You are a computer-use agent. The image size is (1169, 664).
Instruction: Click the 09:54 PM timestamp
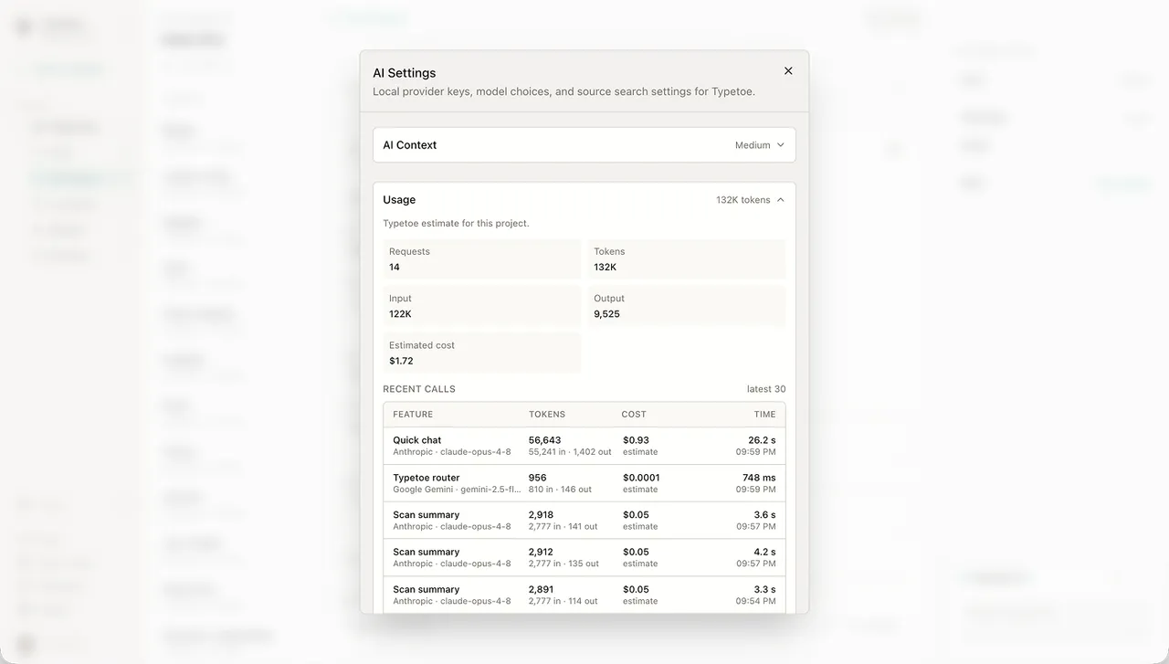point(756,602)
